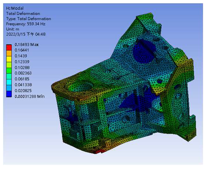Image resolution: width=206 pixels, height=169 pixels.
Task: Click the 'H: Modal' title text
Action: point(15,8)
